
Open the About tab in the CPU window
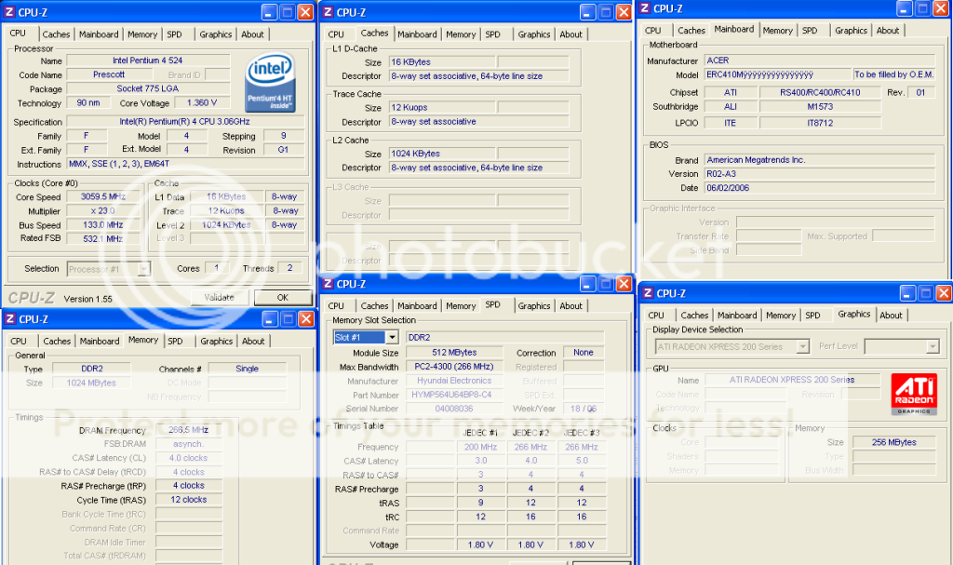coord(252,34)
